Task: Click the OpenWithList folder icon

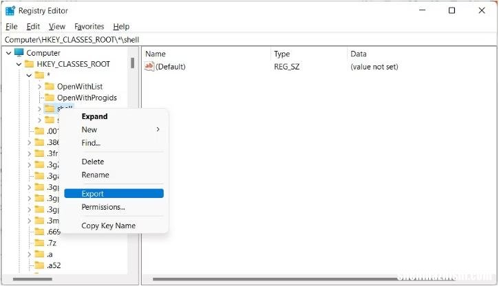Action: coord(50,86)
